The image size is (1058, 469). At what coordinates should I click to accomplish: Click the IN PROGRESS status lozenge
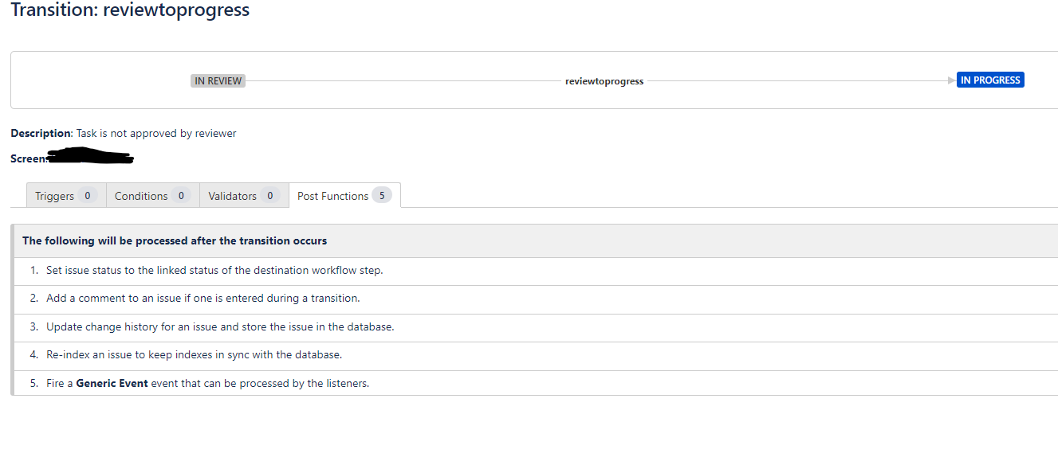990,80
